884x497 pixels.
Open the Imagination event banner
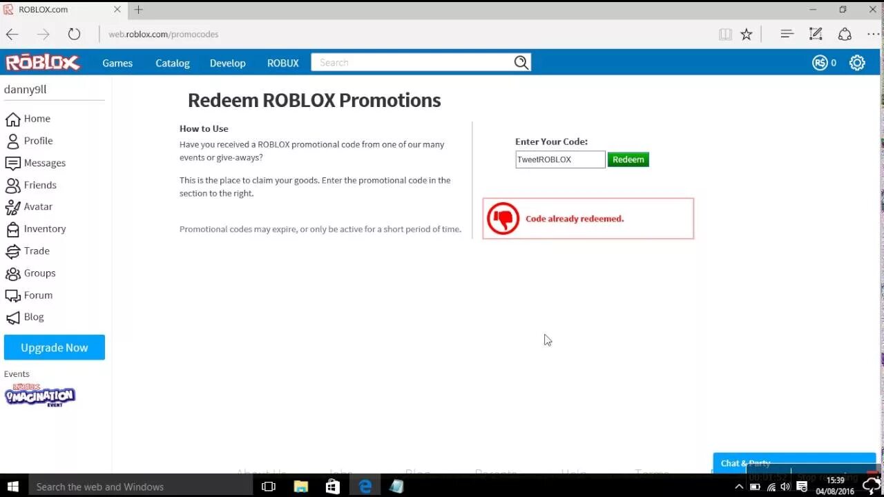[x=40, y=395]
